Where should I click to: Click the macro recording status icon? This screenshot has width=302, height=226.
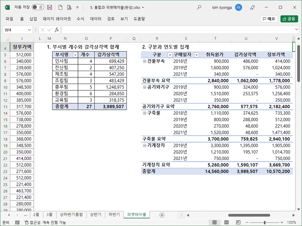(x=17, y=223)
